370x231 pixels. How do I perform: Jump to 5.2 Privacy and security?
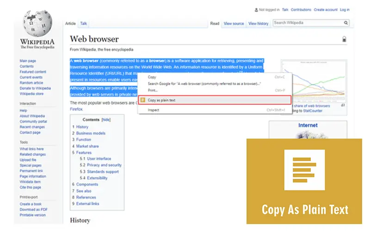point(100,165)
